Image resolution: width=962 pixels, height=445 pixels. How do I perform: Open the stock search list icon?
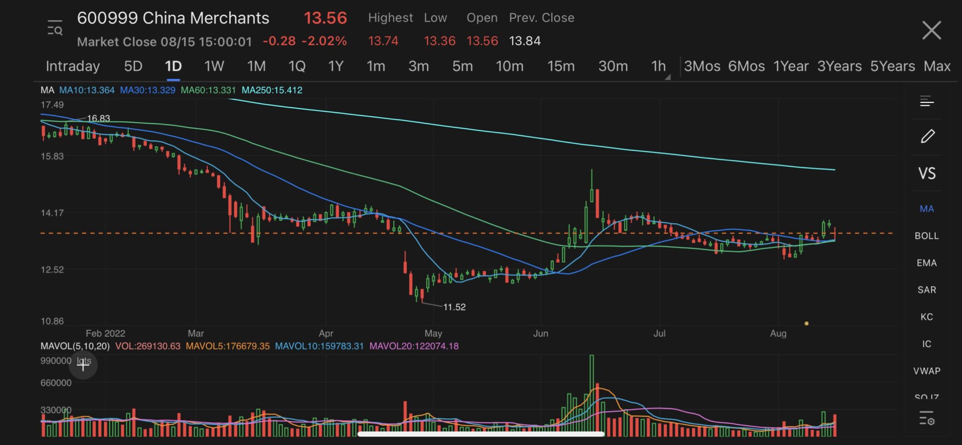[x=55, y=28]
